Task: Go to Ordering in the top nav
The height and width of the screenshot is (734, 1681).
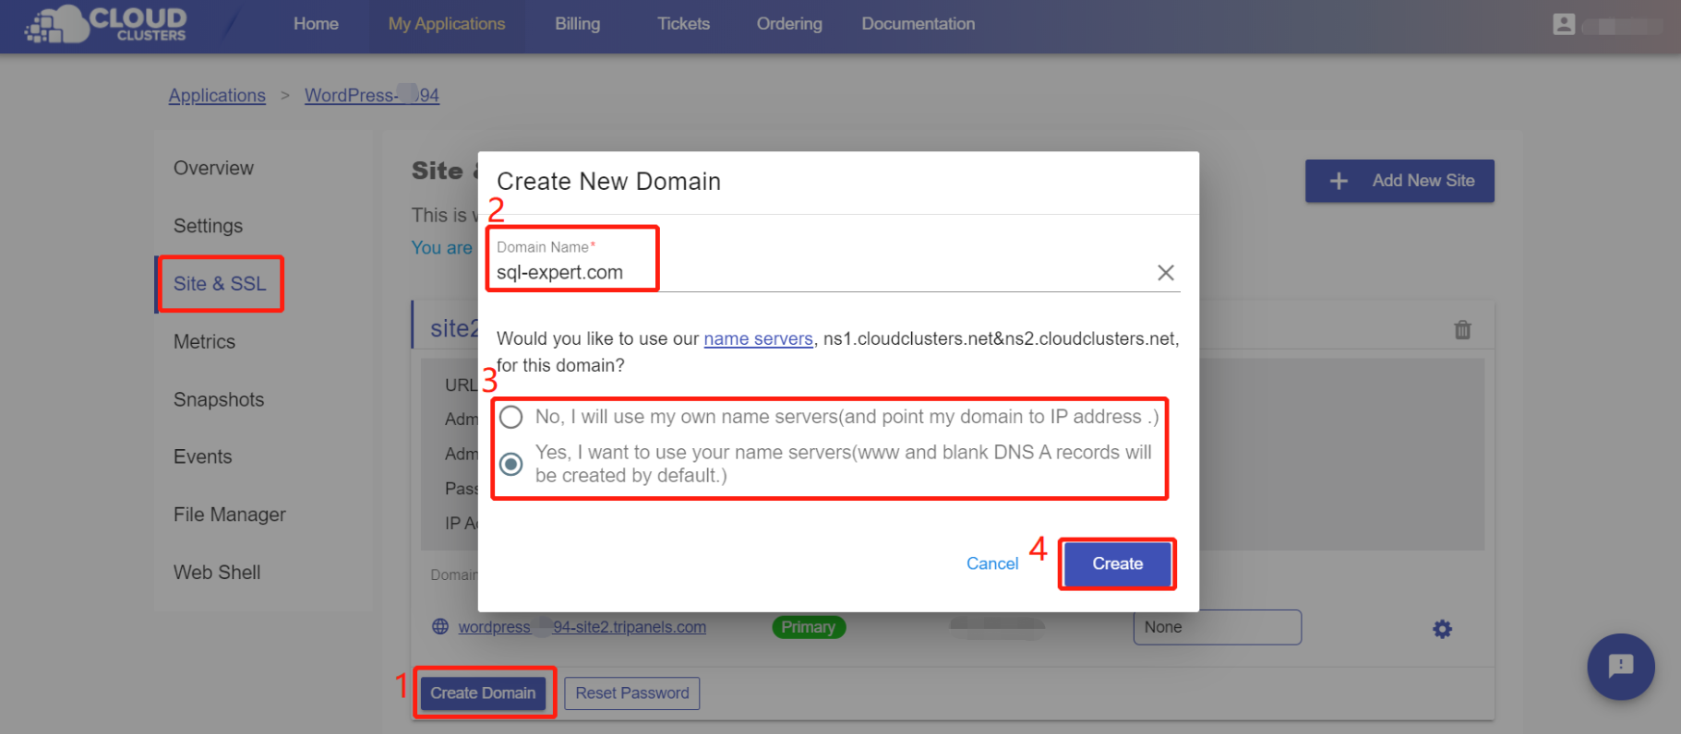Action: pyautogui.click(x=789, y=24)
